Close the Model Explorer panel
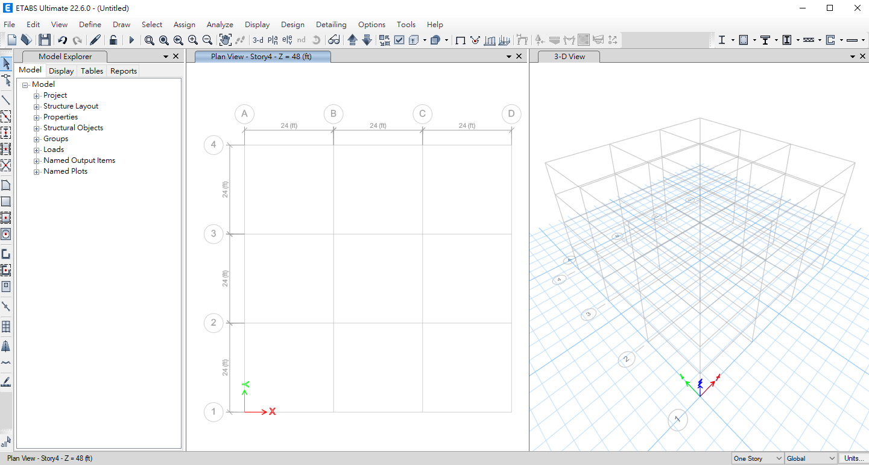Screen dimensions: 869x465 [176, 56]
